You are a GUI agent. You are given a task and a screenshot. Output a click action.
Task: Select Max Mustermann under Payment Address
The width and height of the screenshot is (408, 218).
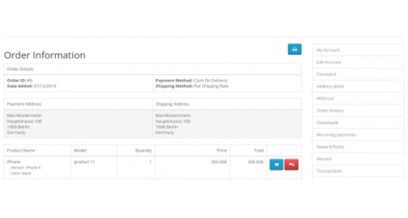25,115
